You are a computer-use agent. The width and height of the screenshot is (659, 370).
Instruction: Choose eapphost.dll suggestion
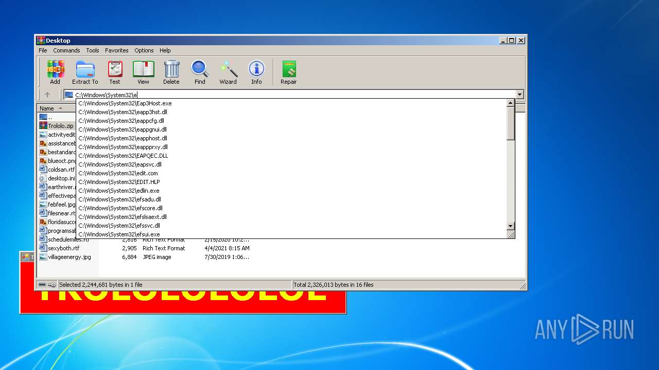coord(291,138)
